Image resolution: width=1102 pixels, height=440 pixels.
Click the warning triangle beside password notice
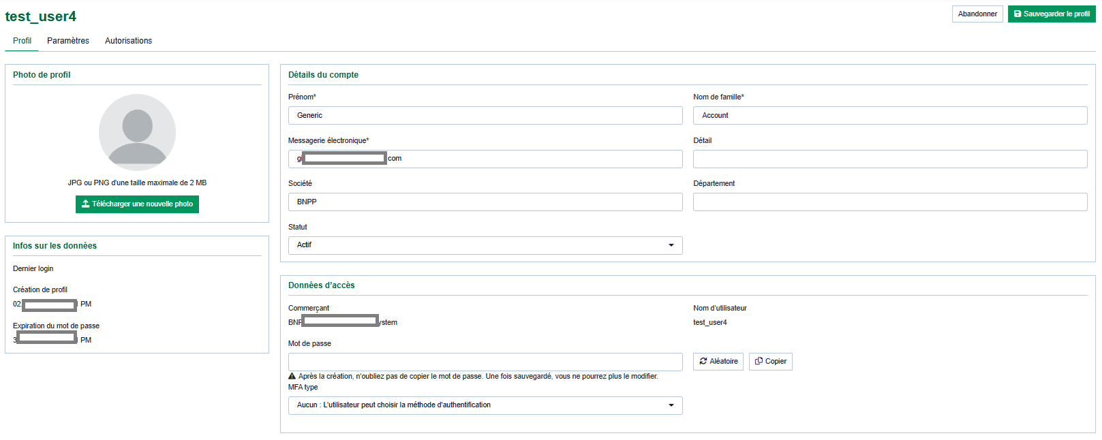(292, 377)
